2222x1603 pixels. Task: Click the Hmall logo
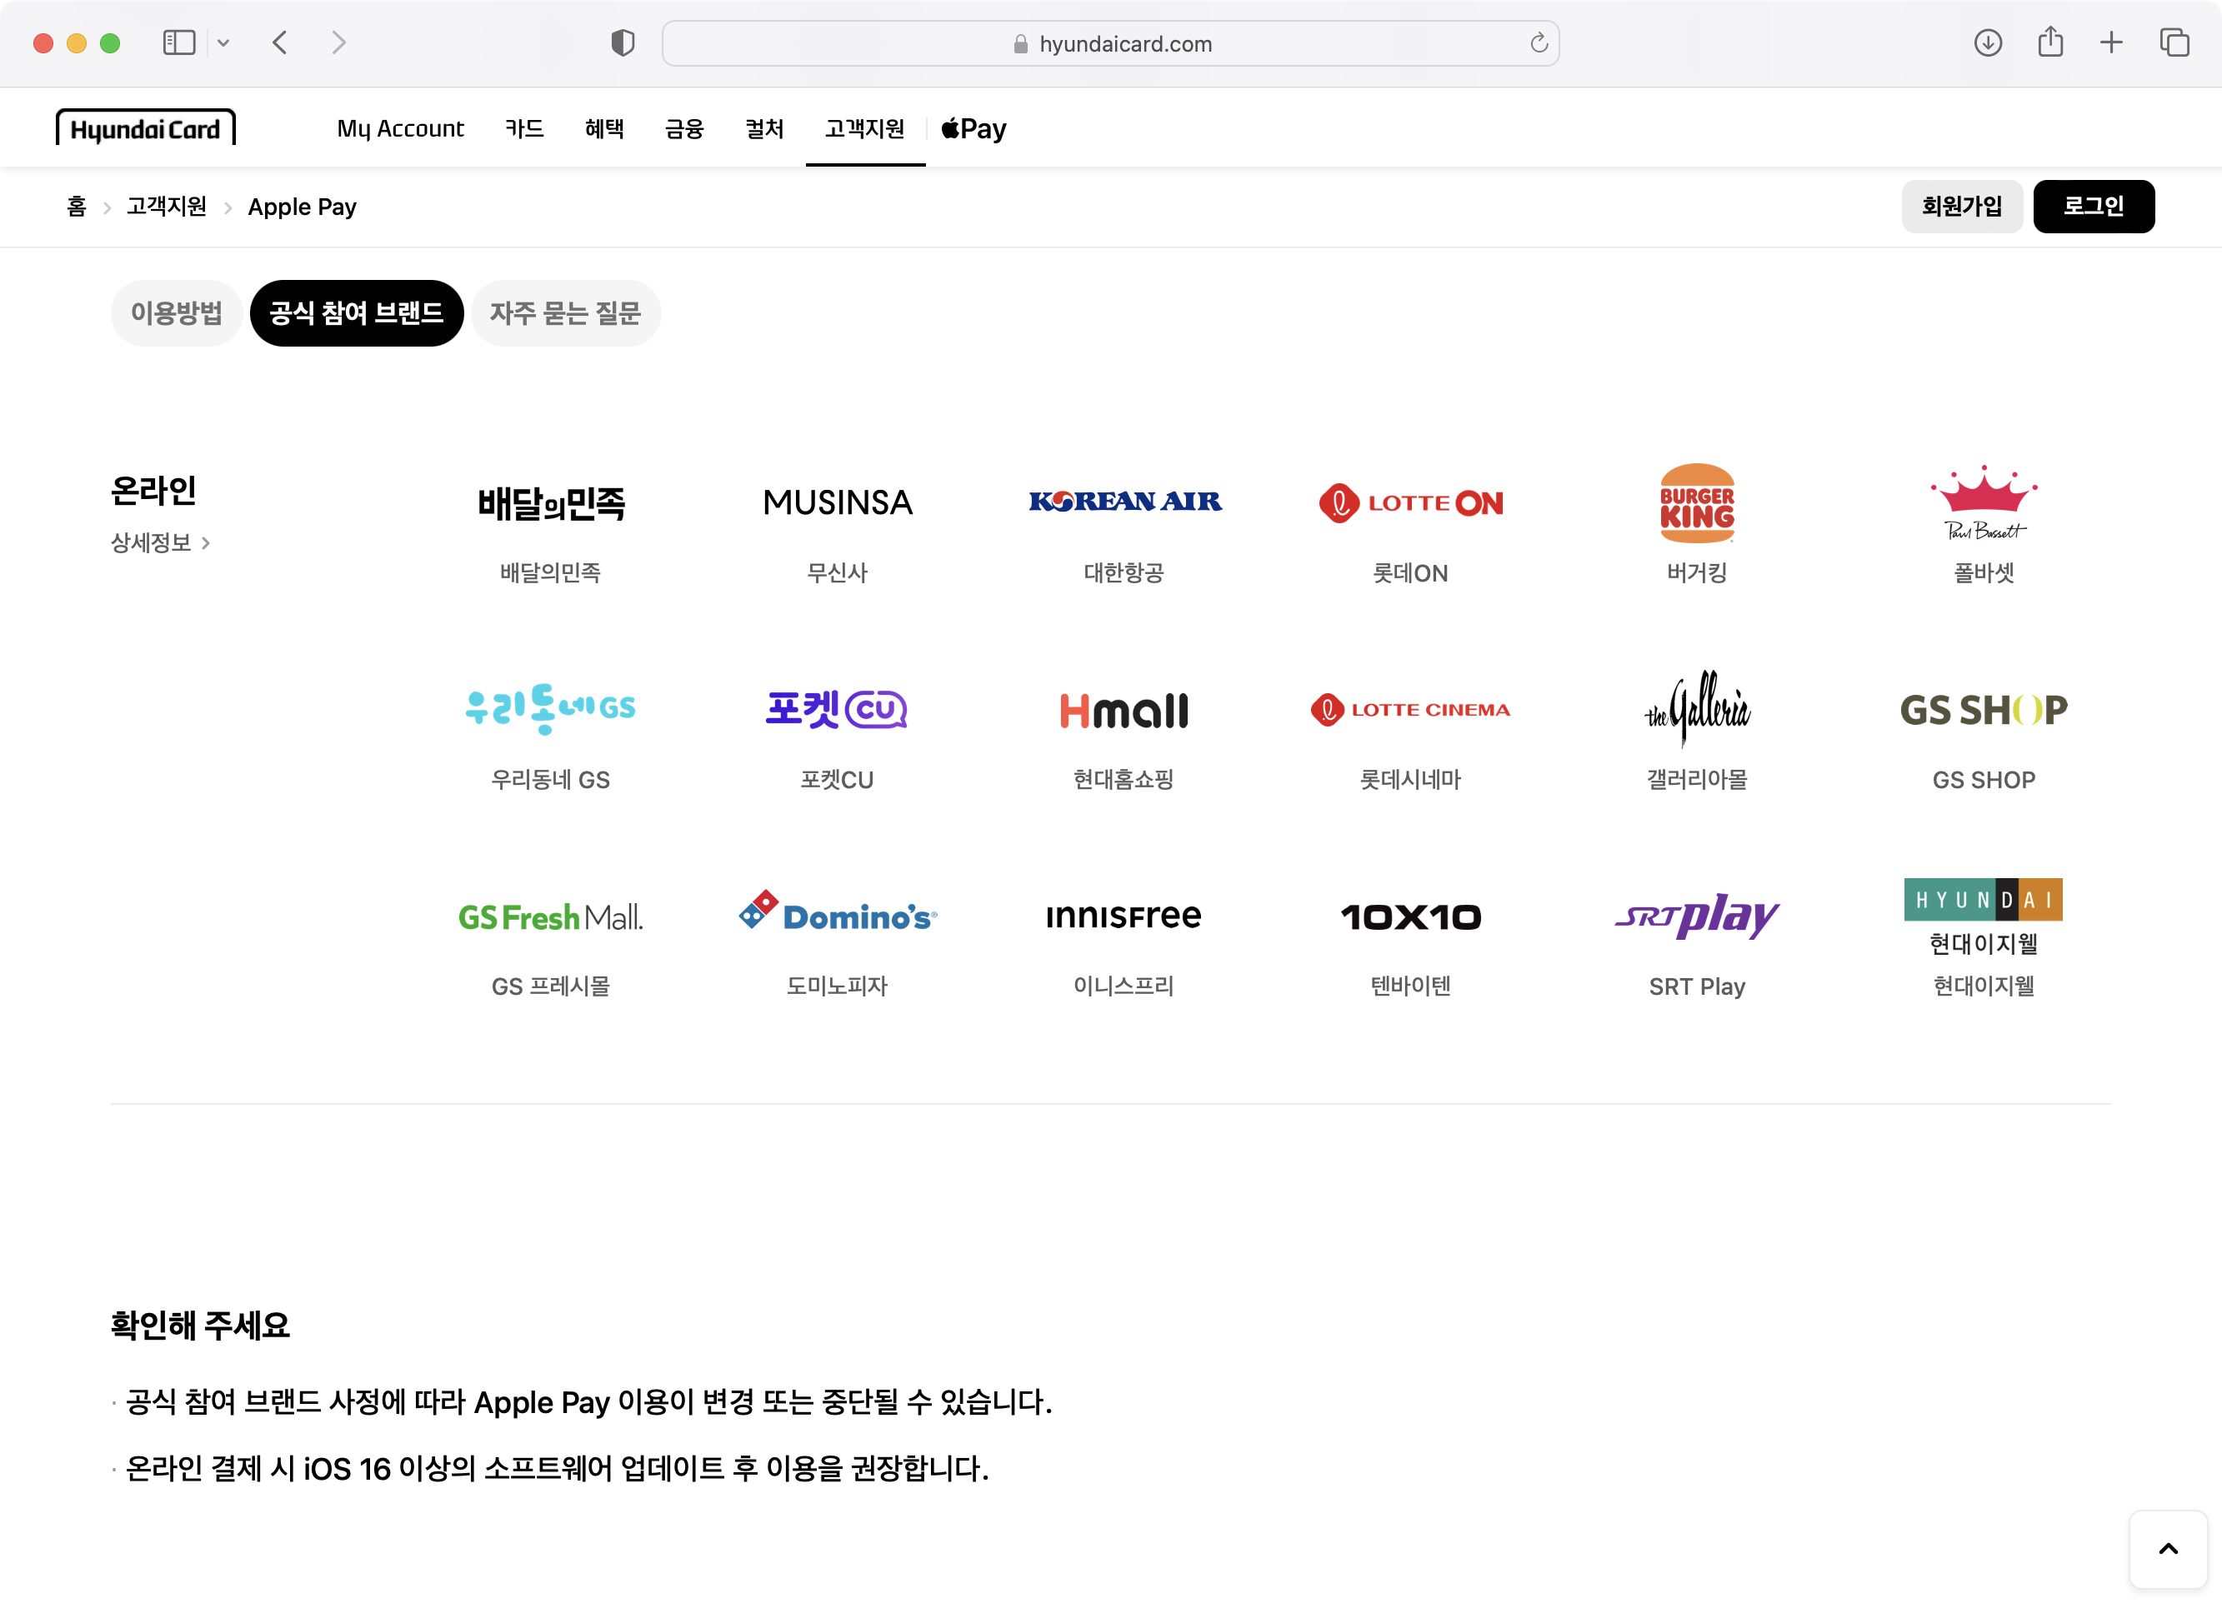click(x=1124, y=710)
